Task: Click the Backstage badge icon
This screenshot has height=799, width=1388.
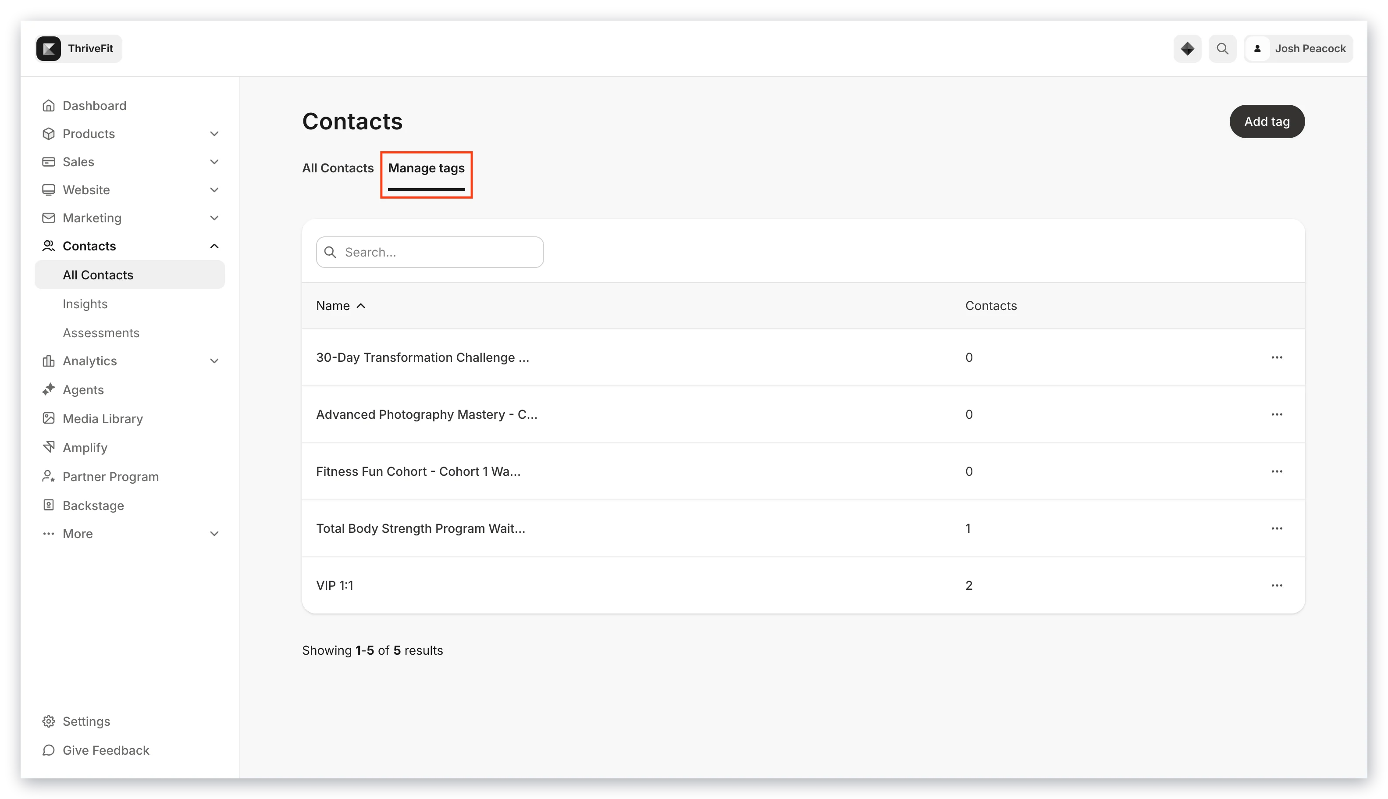Action: point(48,505)
